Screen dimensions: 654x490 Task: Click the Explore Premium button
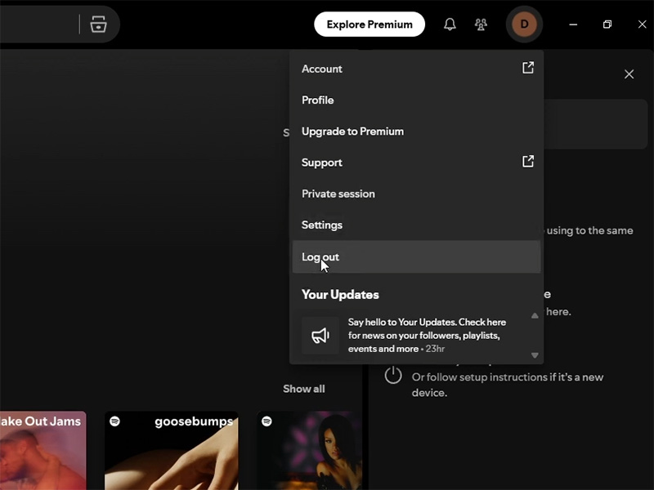pos(370,24)
